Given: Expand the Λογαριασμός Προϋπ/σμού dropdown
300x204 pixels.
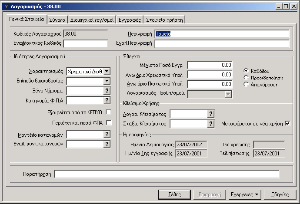Looking at the screenshot, I should (x=228, y=94).
